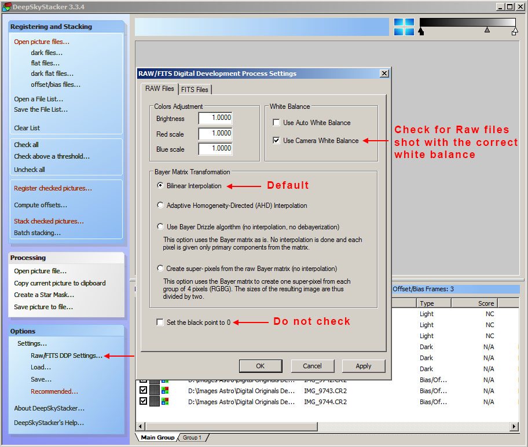Click the Red scale value field
Viewport: 528px width, 447px height.
[215, 133]
